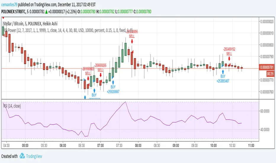Click the 04:30 time axis label
This screenshot has height=163, width=276.
click(x=7, y=146)
